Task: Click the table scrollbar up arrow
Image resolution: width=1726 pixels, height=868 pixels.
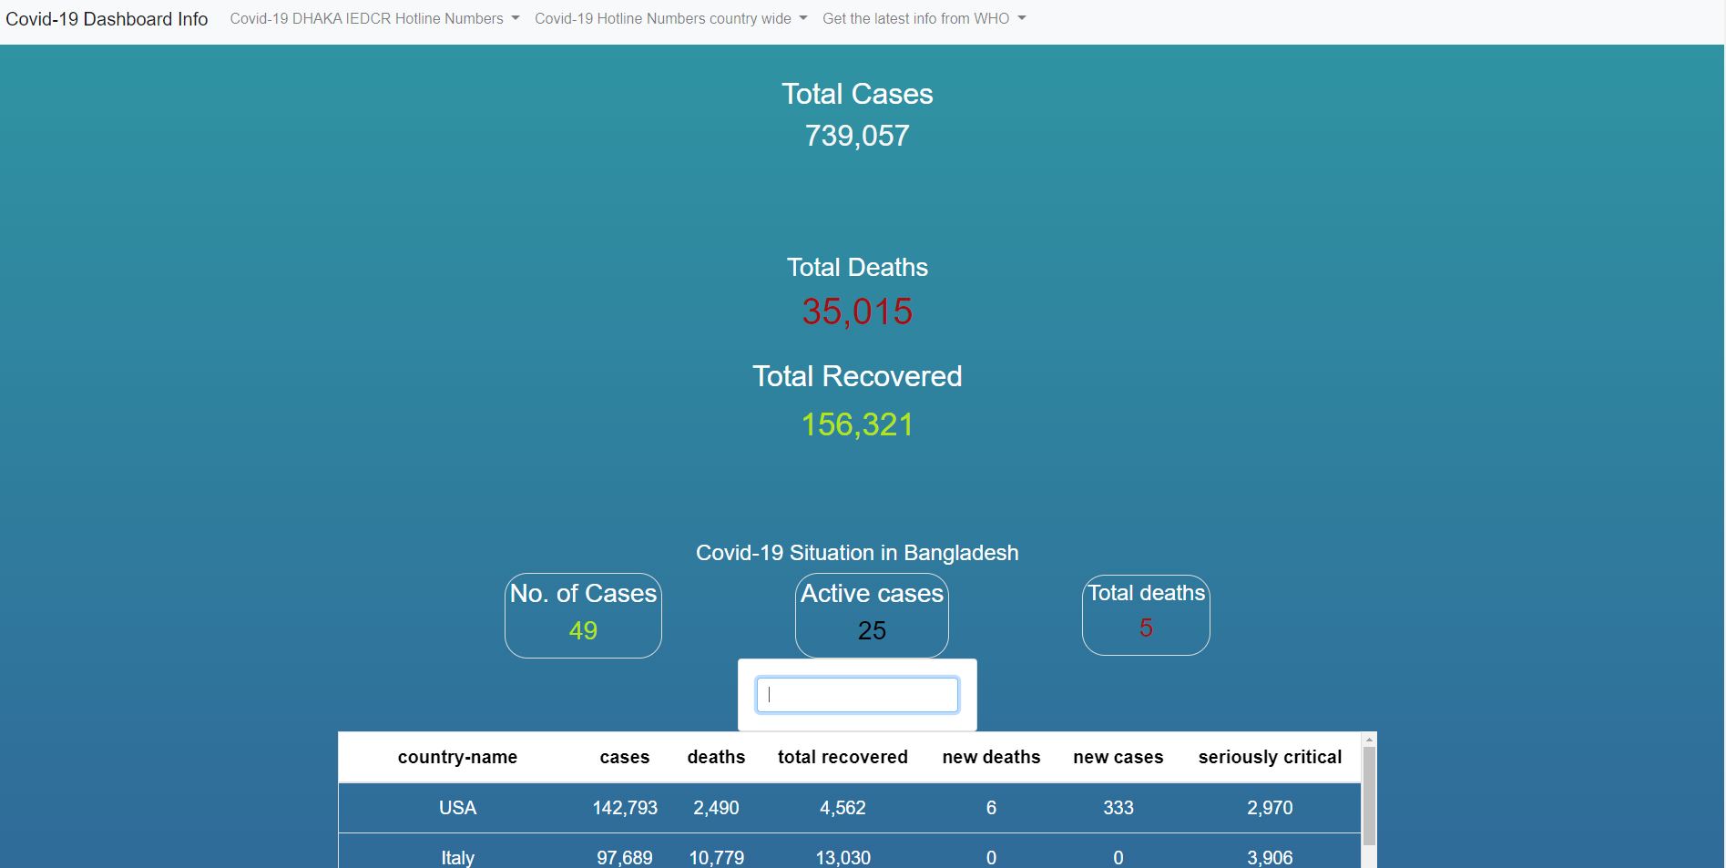Action: (1369, 739)
